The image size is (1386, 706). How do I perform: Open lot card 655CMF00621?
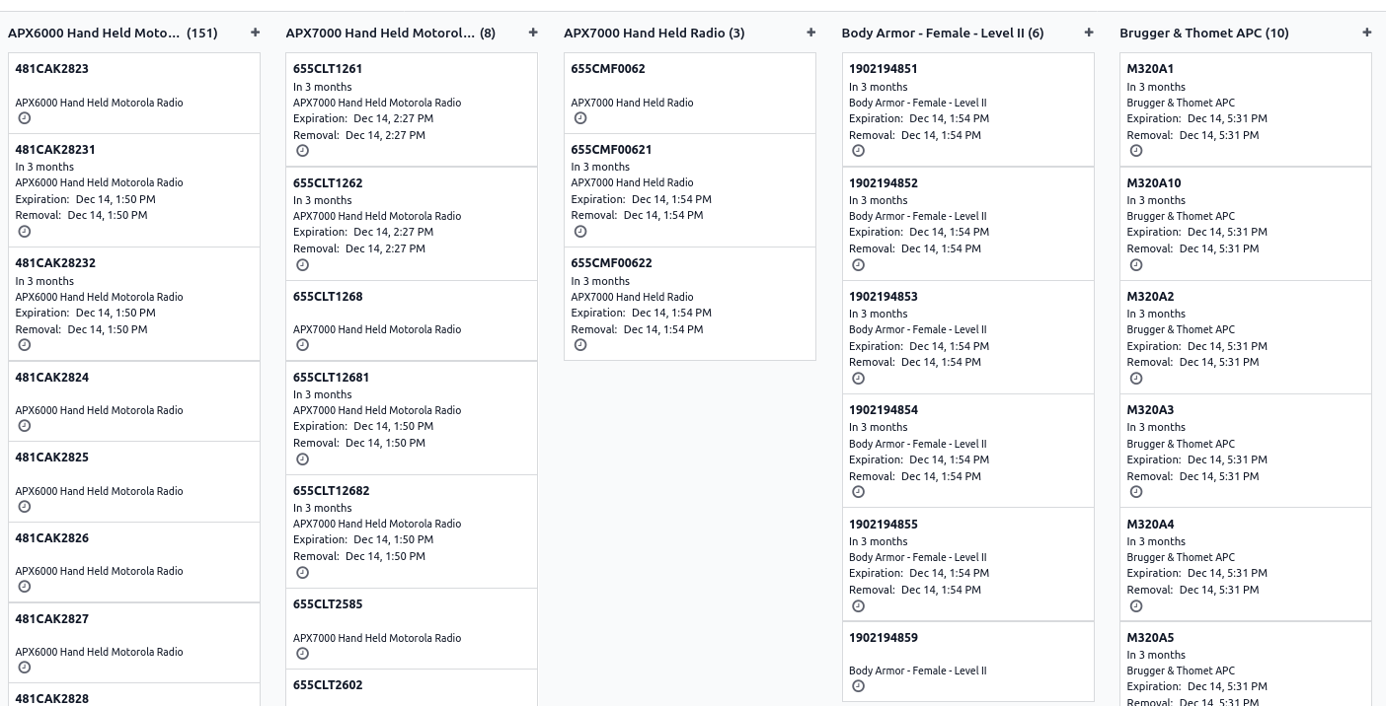(690, 190)
